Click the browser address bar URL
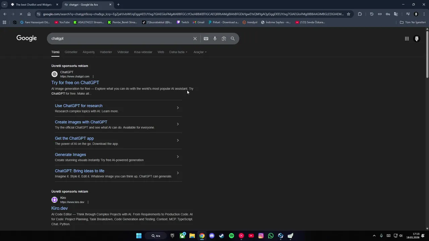This screenshot has width=429, height=241. click(x=193, y=14)
